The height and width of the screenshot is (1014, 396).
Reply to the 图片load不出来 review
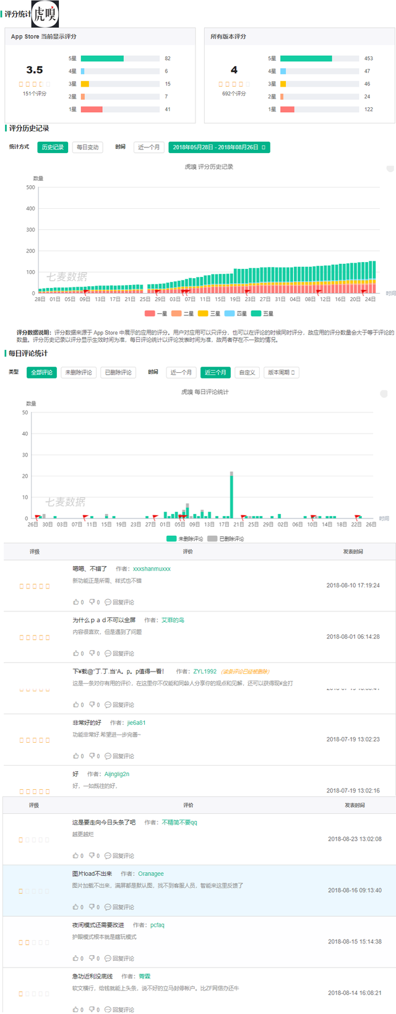click(x=119, y=907)
